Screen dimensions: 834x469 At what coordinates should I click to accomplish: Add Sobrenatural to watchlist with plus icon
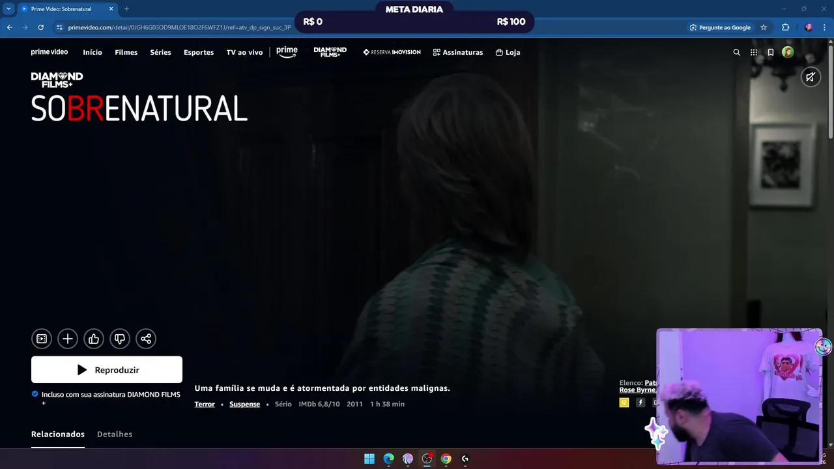click(68, 339)
